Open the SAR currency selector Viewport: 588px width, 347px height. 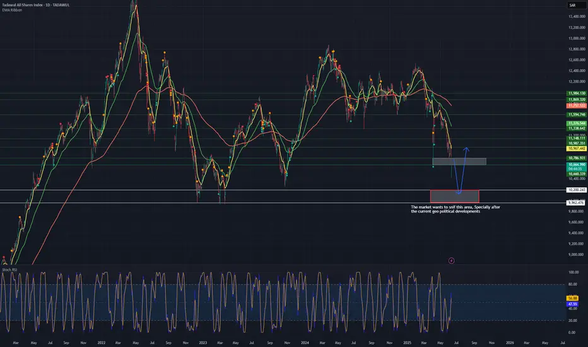click(x=577, y=5)
